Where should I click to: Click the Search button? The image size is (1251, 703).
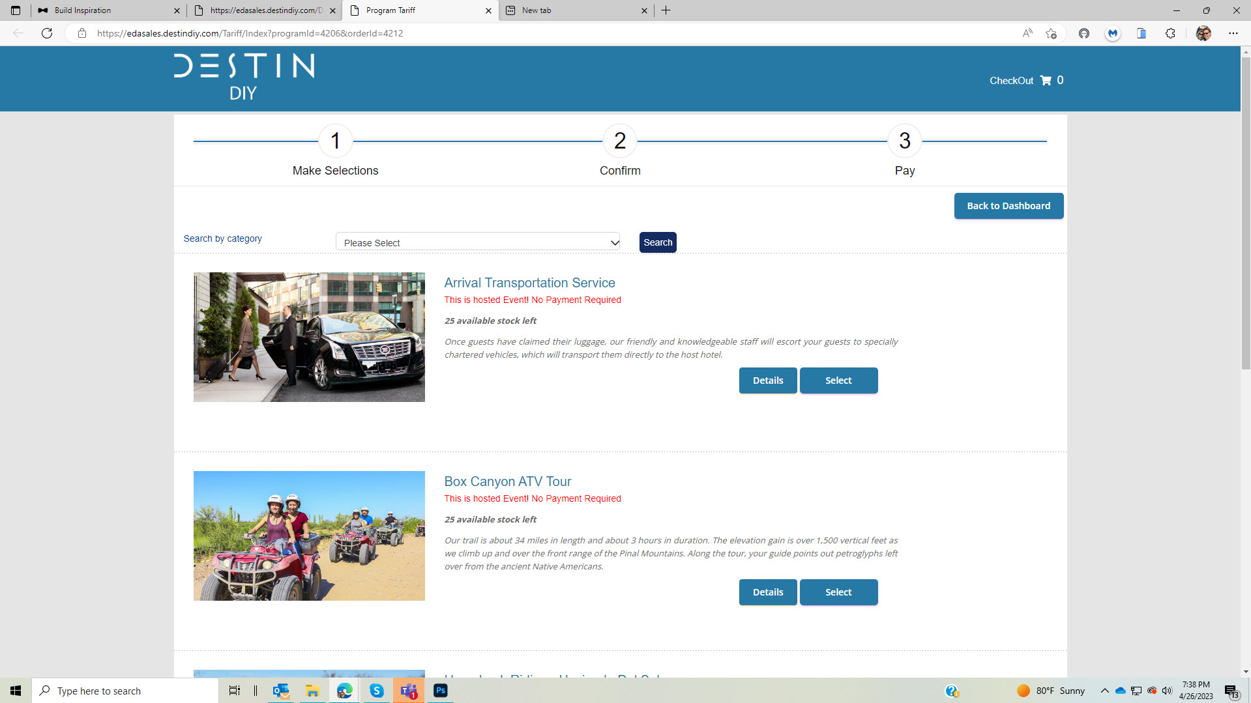pos(658,242)
